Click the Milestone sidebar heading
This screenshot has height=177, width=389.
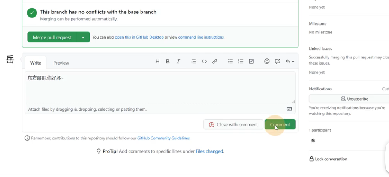317,24
